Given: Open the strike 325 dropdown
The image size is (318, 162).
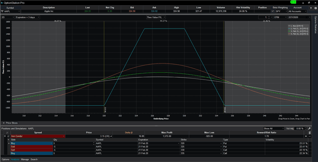Looking at the screenshot, I should [221, 147].
